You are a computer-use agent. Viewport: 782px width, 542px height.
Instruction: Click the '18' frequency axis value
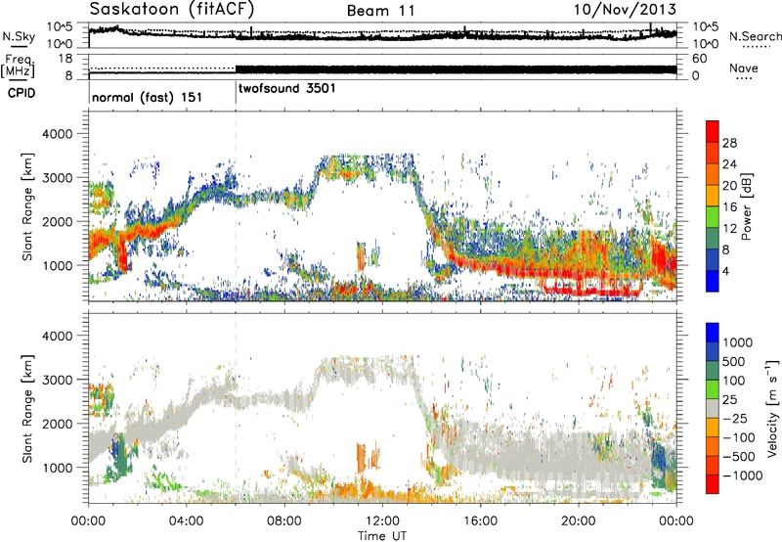(65, 59)
